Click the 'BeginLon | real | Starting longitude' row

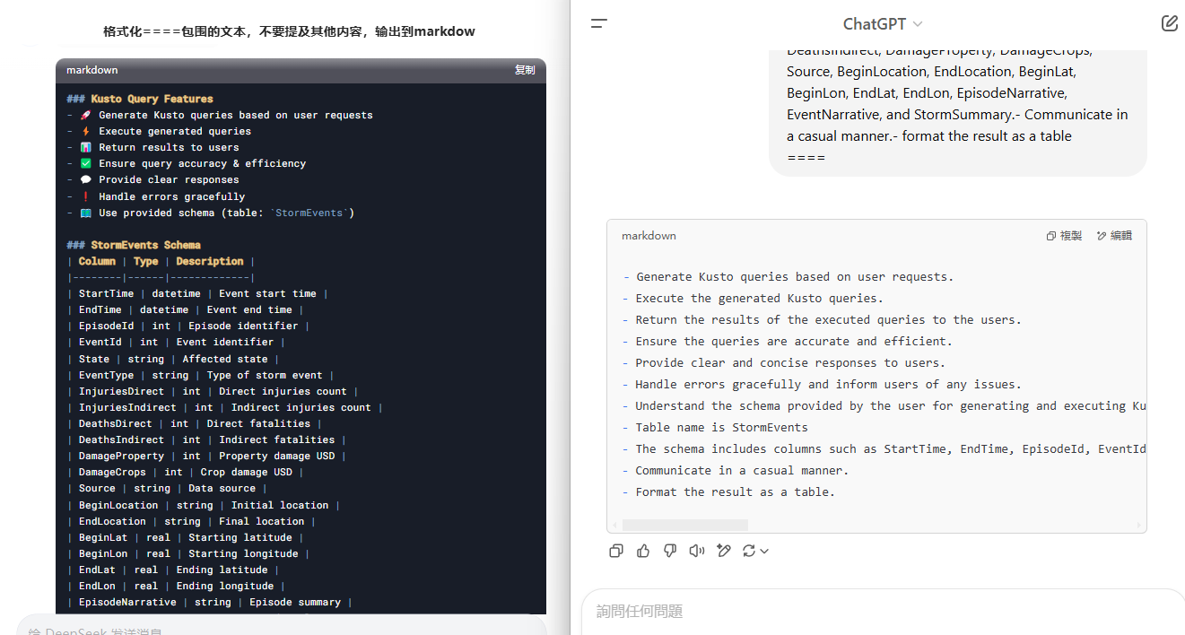pyautogui.click(x=188, y=553)
